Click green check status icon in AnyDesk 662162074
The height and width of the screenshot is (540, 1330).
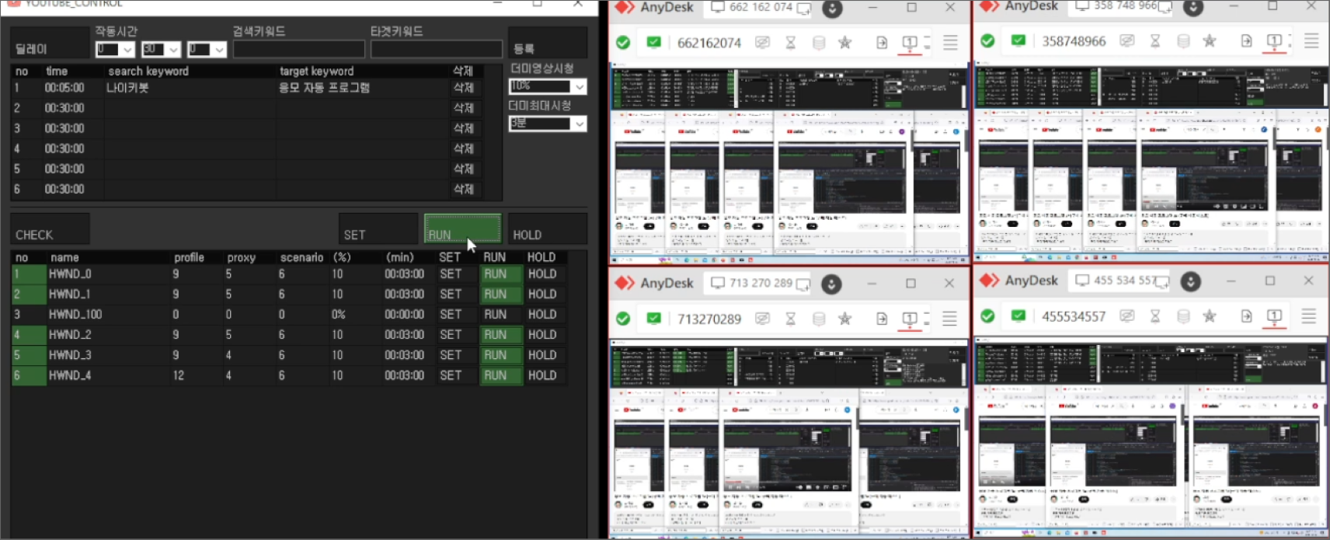click(623, 42)
